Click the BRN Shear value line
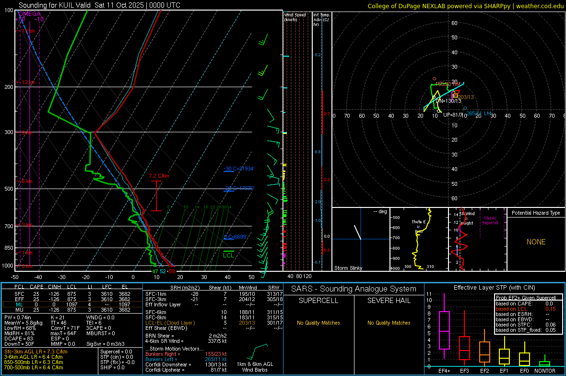This screenshot has width=566, height=376. point(186,336)
